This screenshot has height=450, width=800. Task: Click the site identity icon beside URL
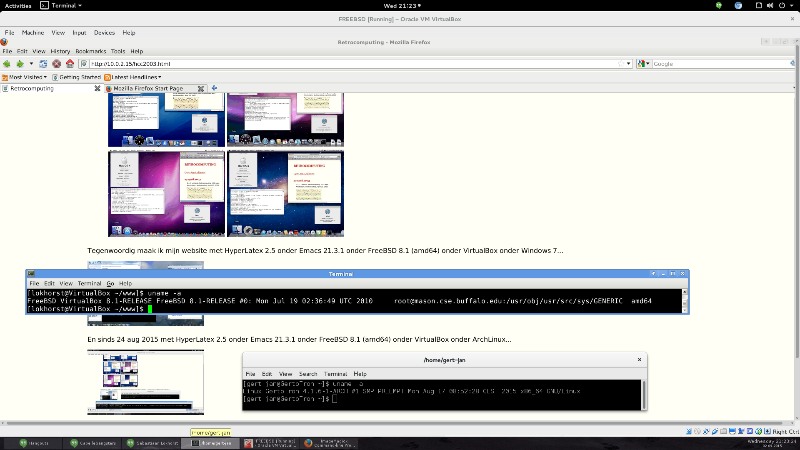coord(84,64)
